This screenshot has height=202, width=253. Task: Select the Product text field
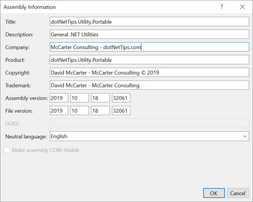tap(149, 60)
